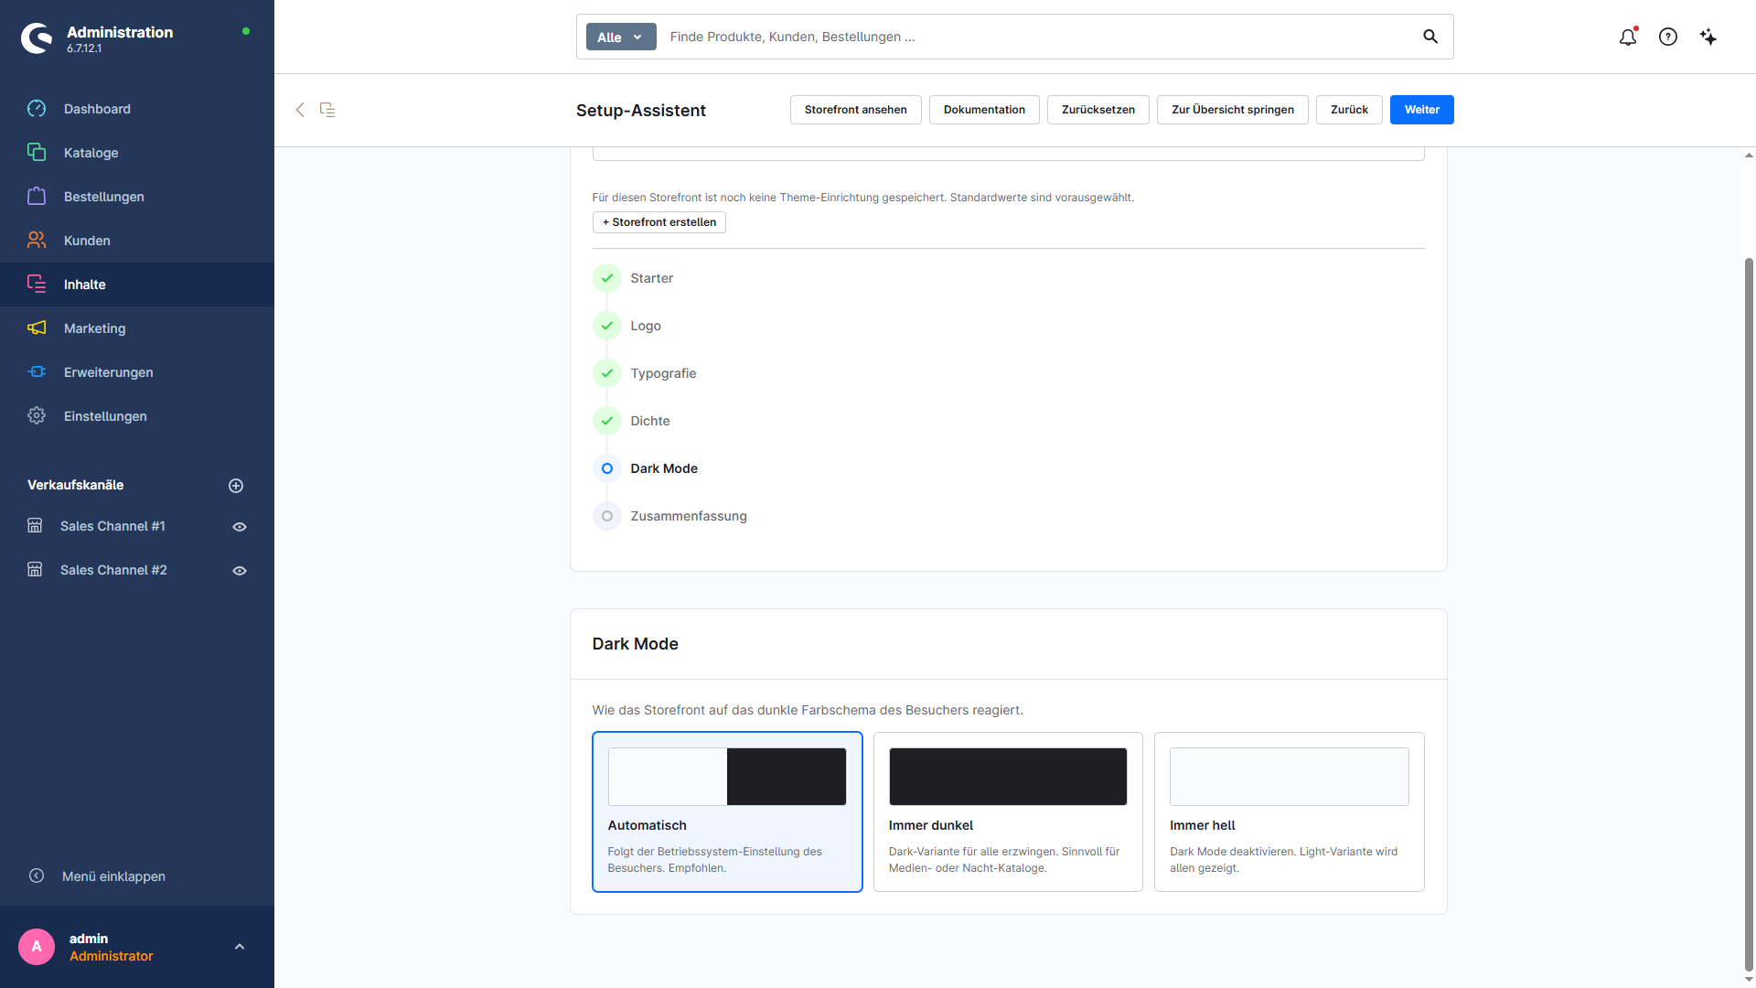Open the Dokumentation button
This screenshot has width=1756, height=988.
pyautogui.click(x=984, y=110)
